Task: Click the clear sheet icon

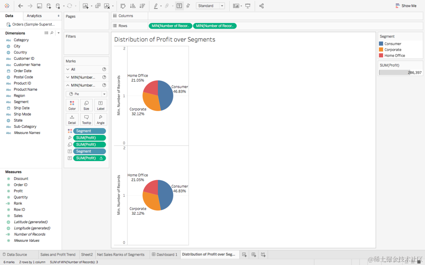Action: (x=107, y=6)
